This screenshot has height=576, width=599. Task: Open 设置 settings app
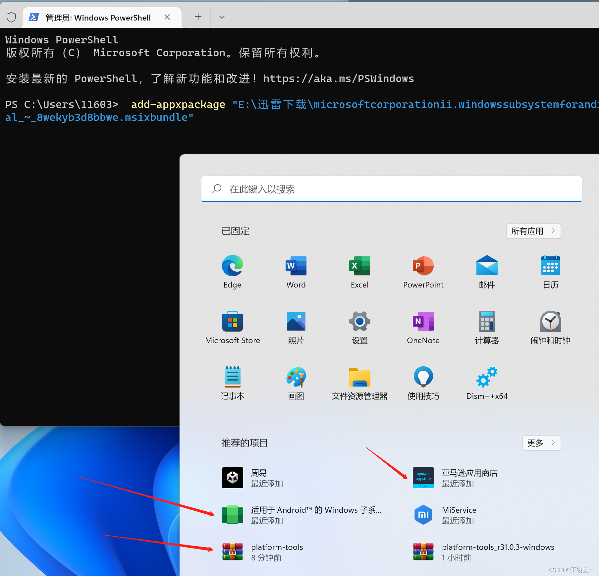tap(359, 327)
